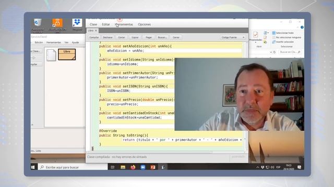Screen dimensions: 334x187
Task: Click the Propiedades icon in File Explorer
Action: click(256, 34)
